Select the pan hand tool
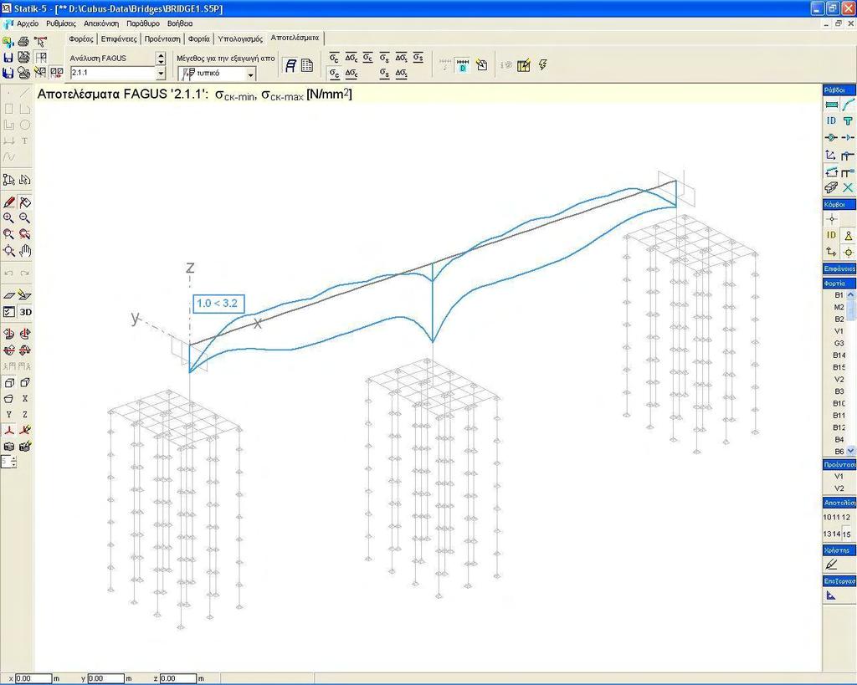The image size is (857, 685). tap(25, 251)
